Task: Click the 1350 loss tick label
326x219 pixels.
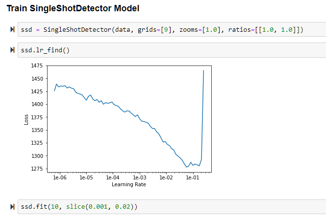Action: pyautogui.click(x=37, y=130)
